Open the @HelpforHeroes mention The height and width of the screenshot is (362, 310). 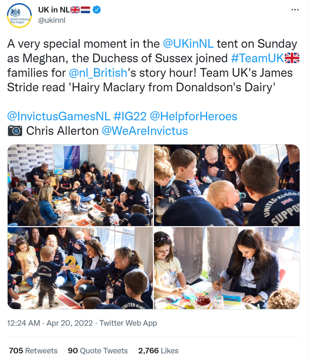point(194,116)
